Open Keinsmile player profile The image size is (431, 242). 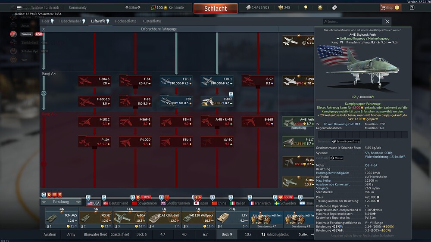pos(176,8)
